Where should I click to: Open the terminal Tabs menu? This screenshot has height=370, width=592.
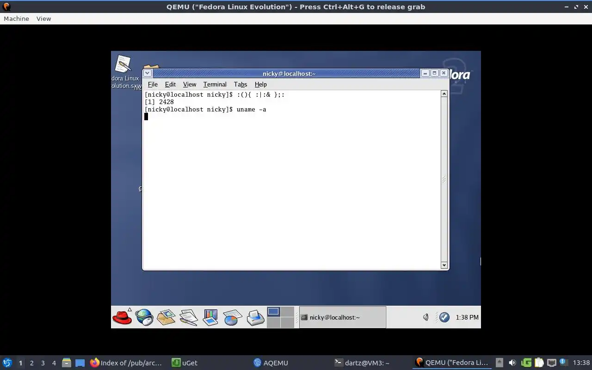[x=240, y=84]
